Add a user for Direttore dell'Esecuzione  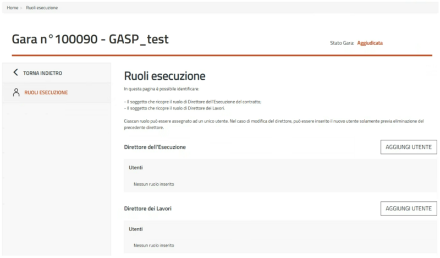pos(408,147)
